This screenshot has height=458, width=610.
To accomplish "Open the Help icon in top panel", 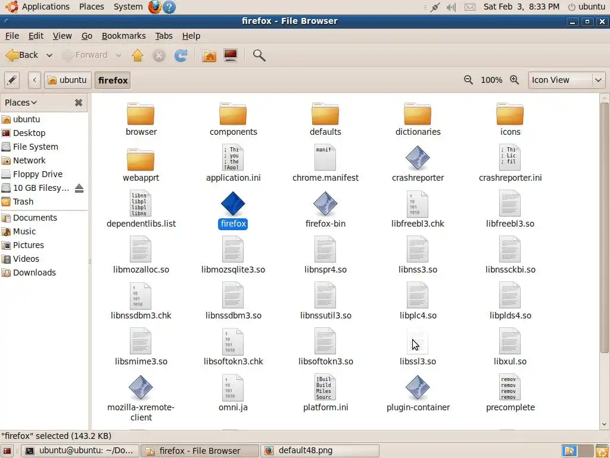I will (169, 7).
